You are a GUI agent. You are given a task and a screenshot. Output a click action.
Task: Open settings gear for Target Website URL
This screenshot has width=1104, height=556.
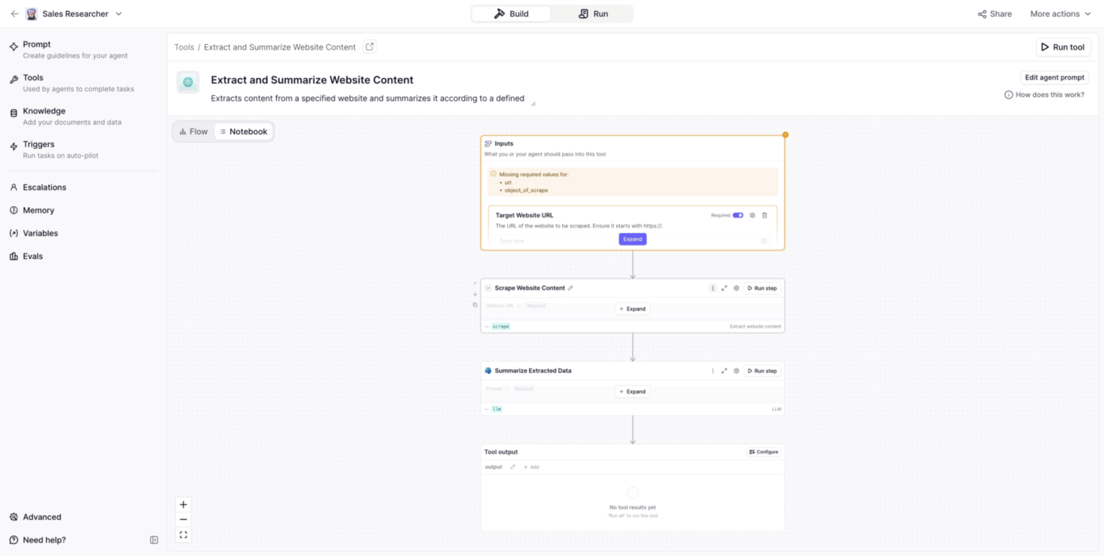[752, 215]
